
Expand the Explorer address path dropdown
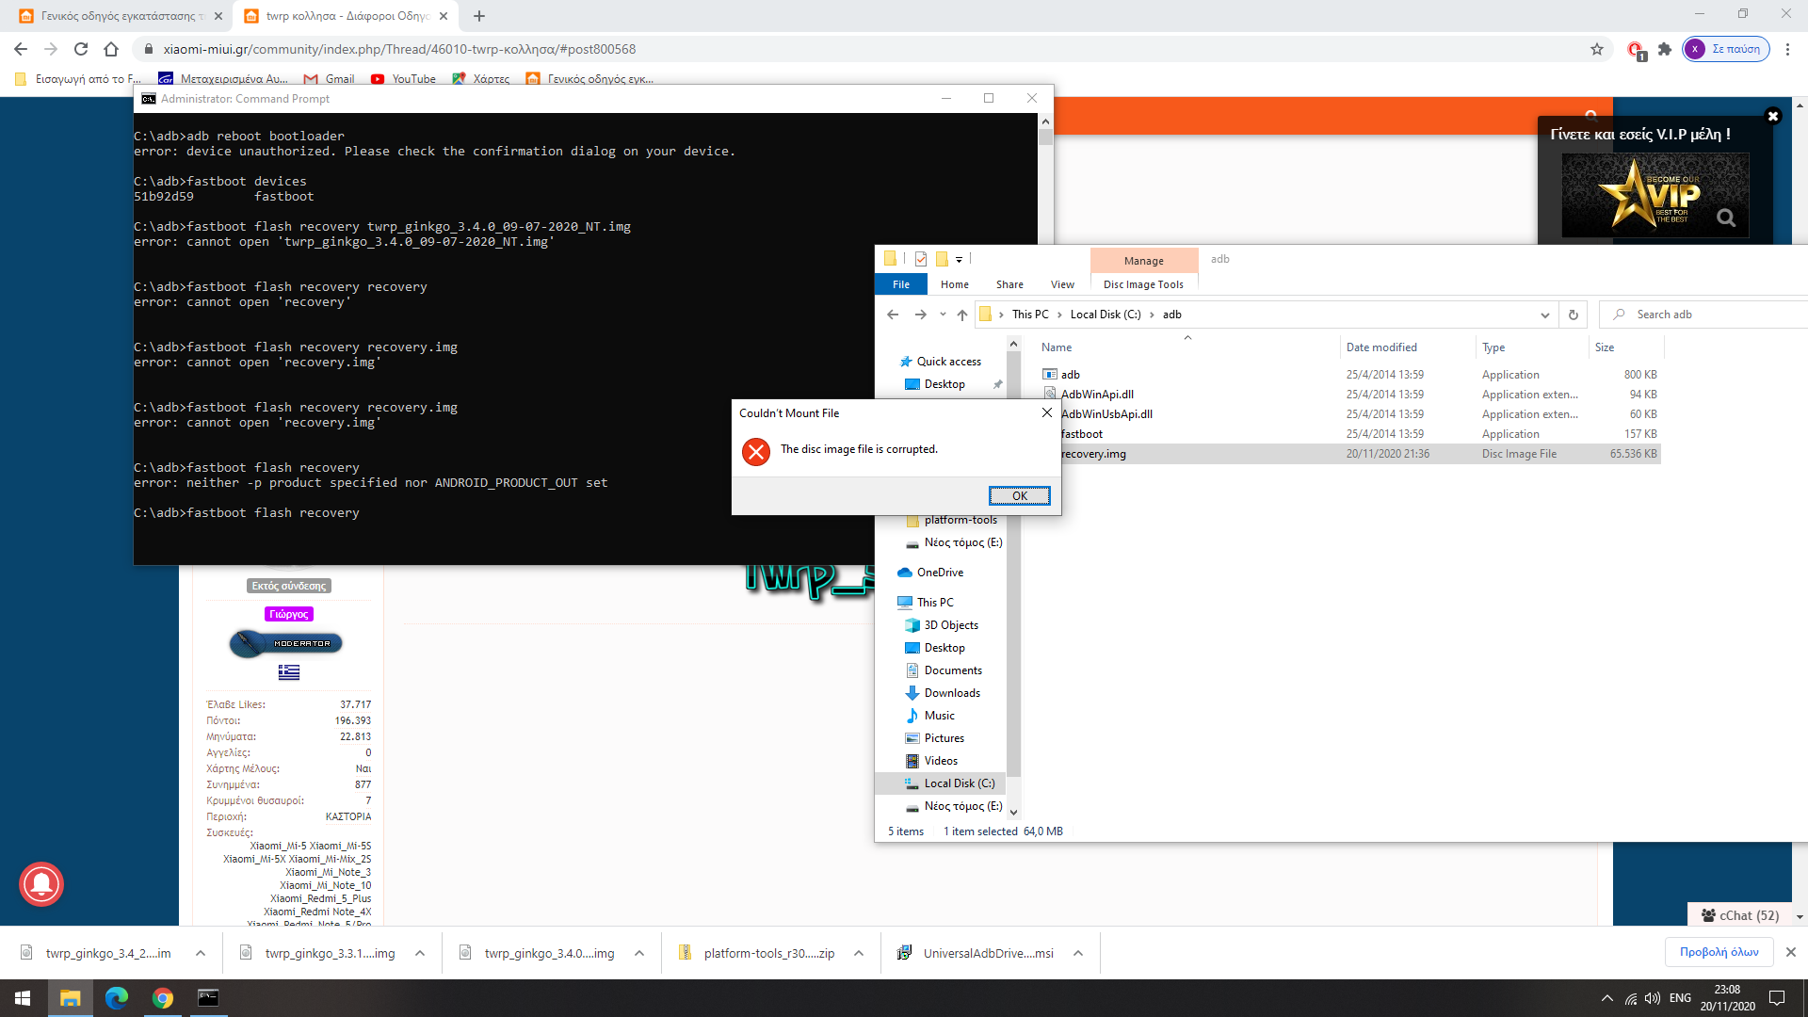point(1544,315)
